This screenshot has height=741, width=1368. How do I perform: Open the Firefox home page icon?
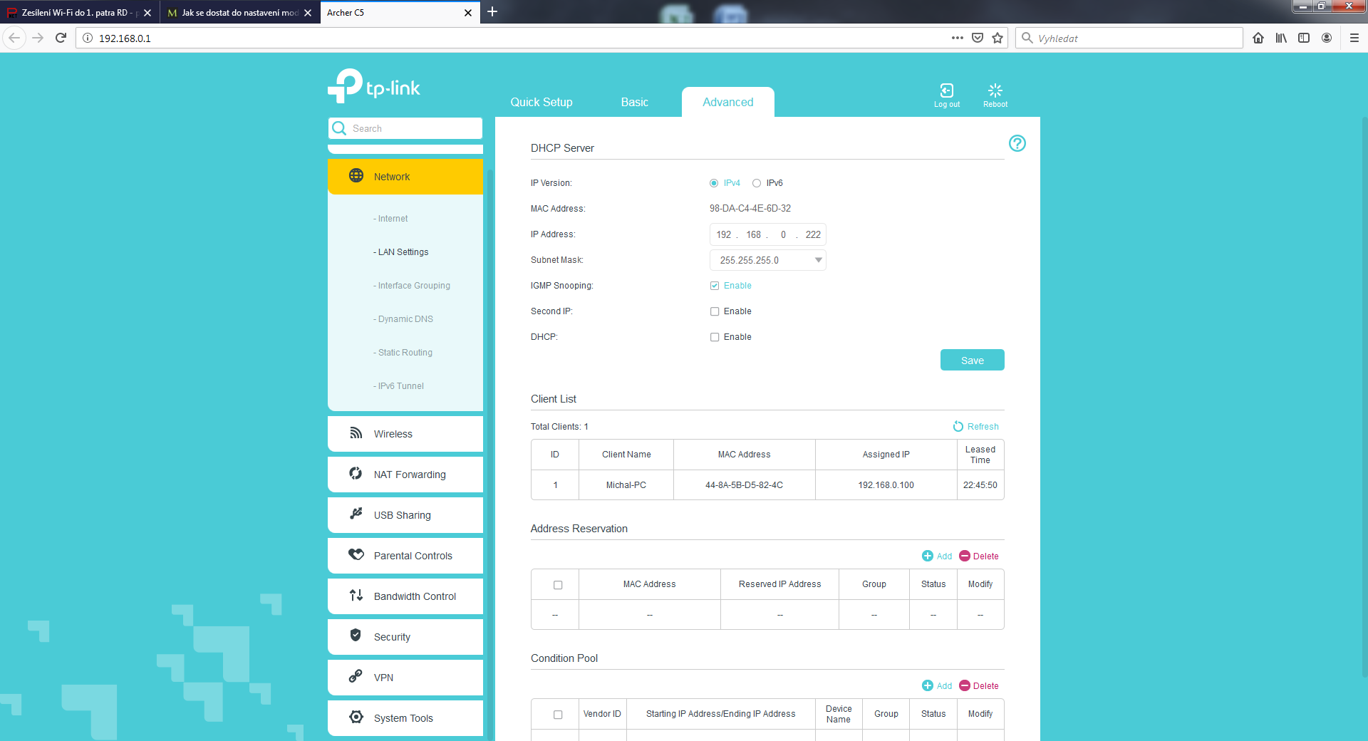pos(1258,38)
